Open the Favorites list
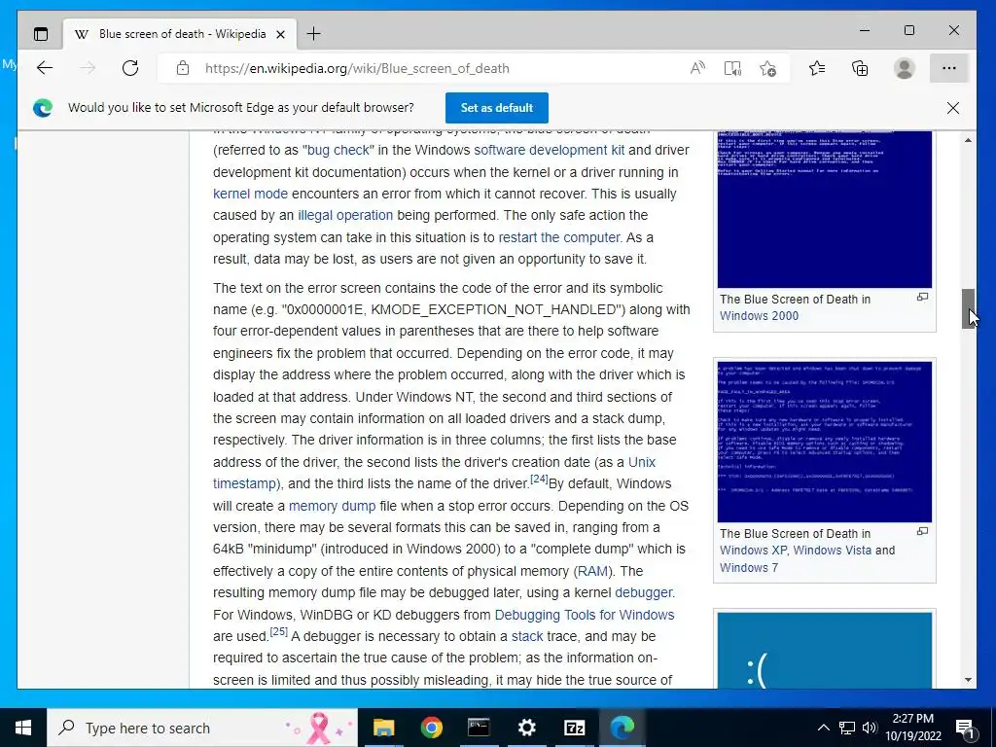The height and width of the screenshot is (747, 996). [x=817, y=68]
